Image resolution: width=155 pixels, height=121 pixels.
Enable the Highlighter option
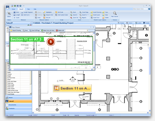pos(48,12)
